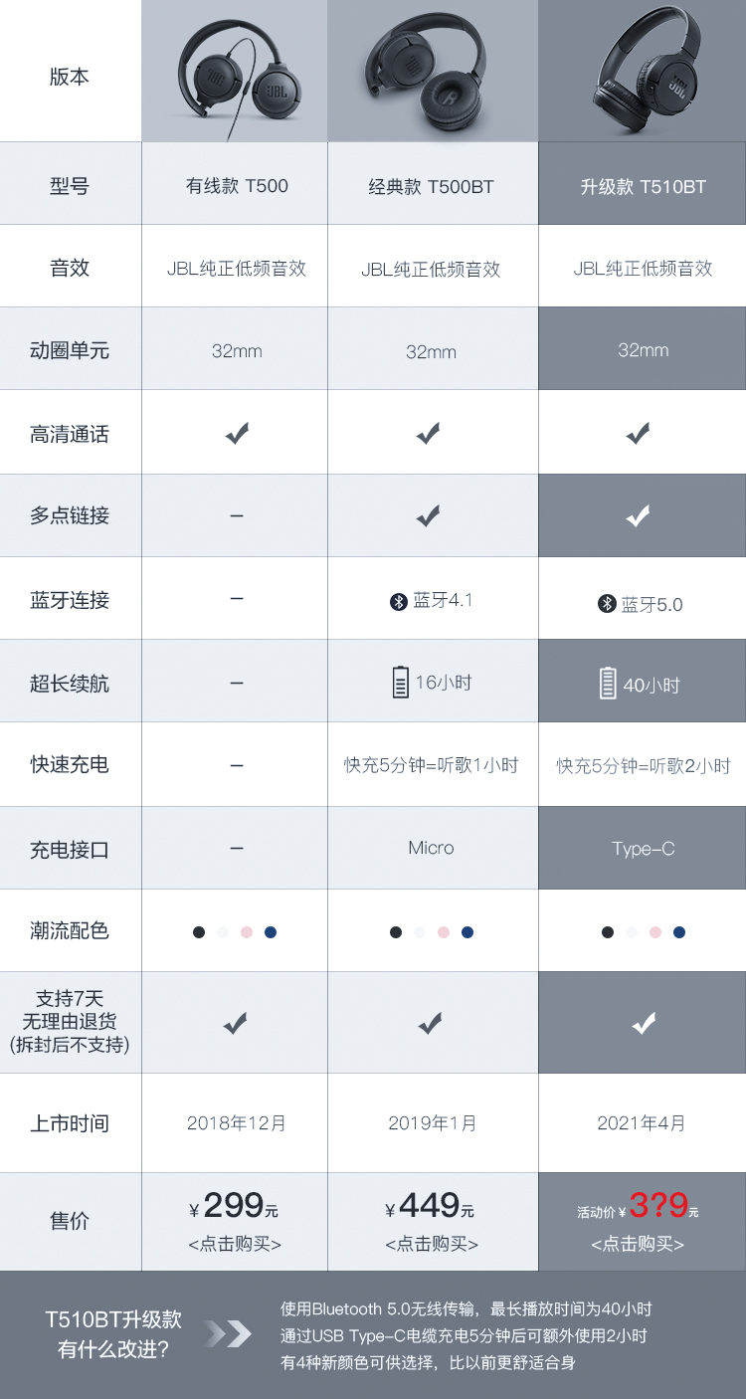Click the Bluetooth 5.0 icon
The width and height of the screenshot is (746, 1399).
[607, 604]
